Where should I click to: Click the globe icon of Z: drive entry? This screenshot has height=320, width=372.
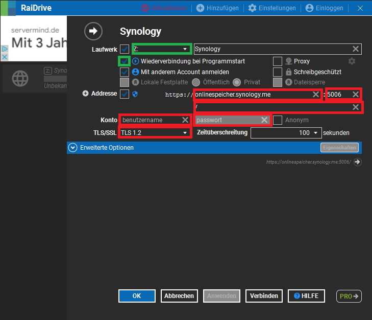point(20,78)
